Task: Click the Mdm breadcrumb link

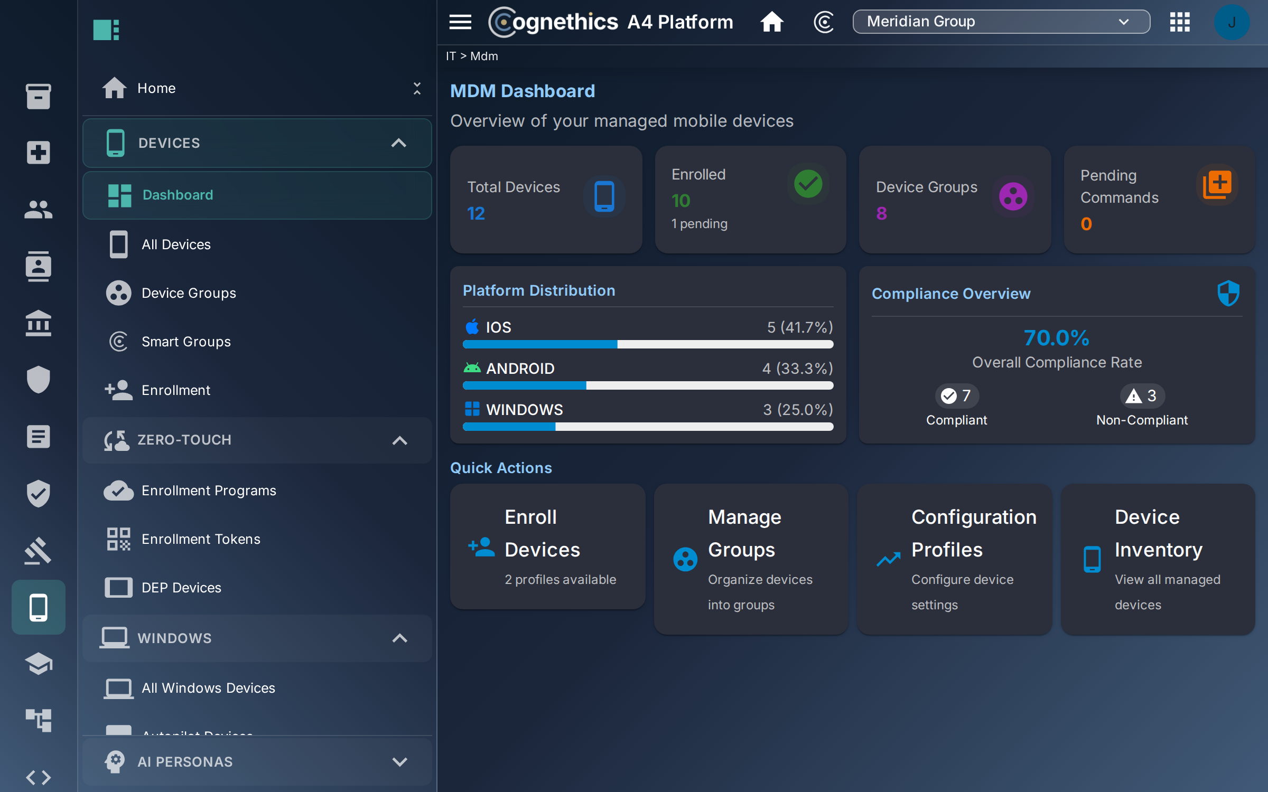Action: tap(484, 56)
